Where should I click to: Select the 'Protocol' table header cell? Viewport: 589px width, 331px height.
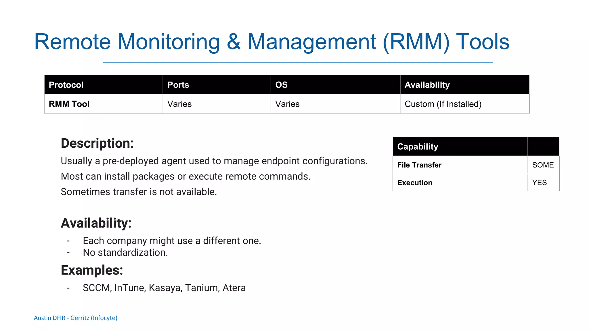pos(104,85)
